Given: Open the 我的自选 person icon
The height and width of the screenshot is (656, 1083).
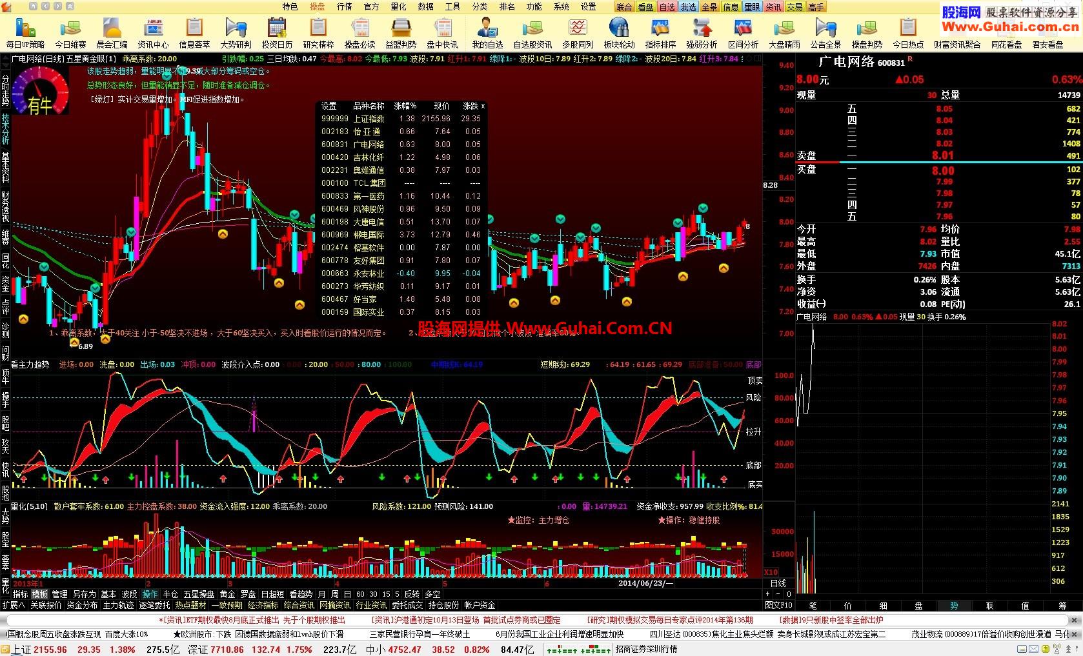Looking at the screenshot, I should pos(487,33).
